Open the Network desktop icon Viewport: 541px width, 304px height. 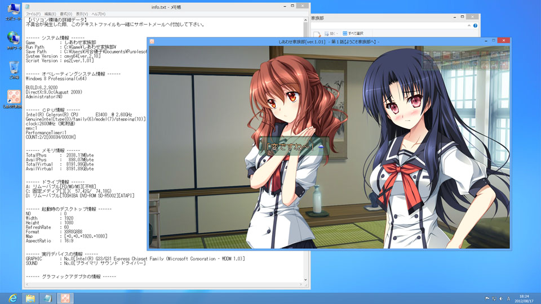(14, 40)
